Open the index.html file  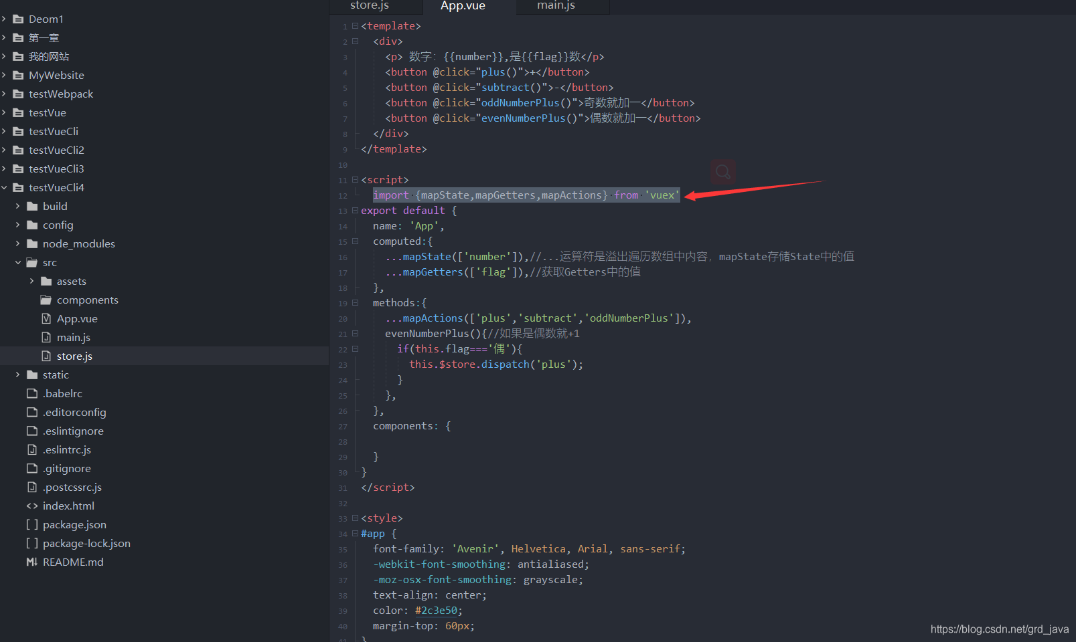point(68,506)
